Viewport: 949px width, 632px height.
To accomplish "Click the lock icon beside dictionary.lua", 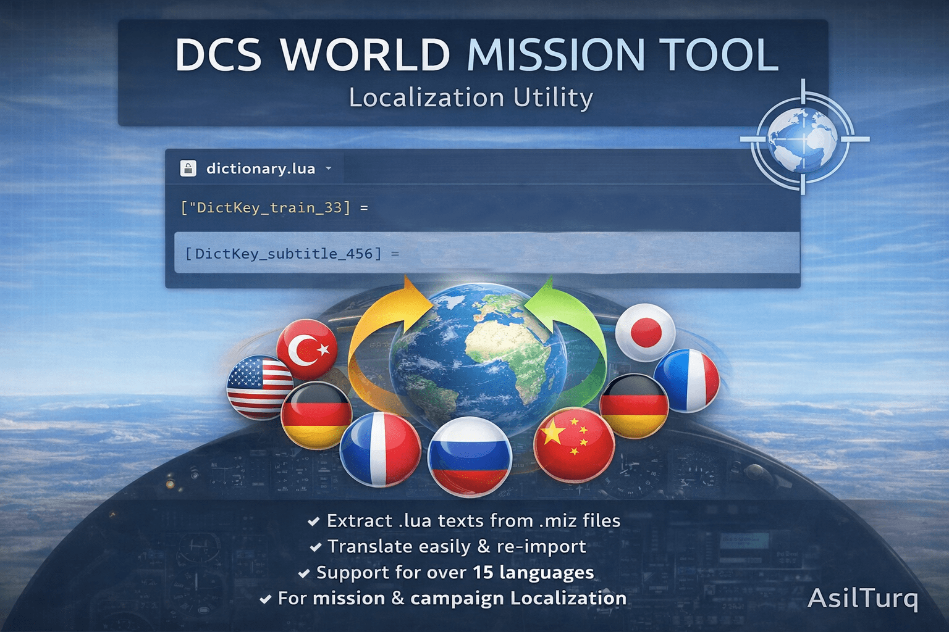I will point(187,168).
